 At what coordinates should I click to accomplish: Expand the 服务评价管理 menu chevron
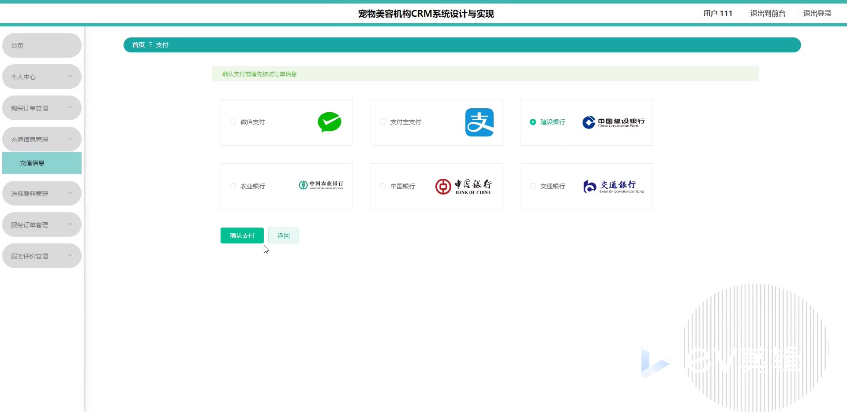coord(70,255)
